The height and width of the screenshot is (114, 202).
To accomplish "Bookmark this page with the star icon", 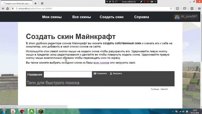I will tap(171, 9).
